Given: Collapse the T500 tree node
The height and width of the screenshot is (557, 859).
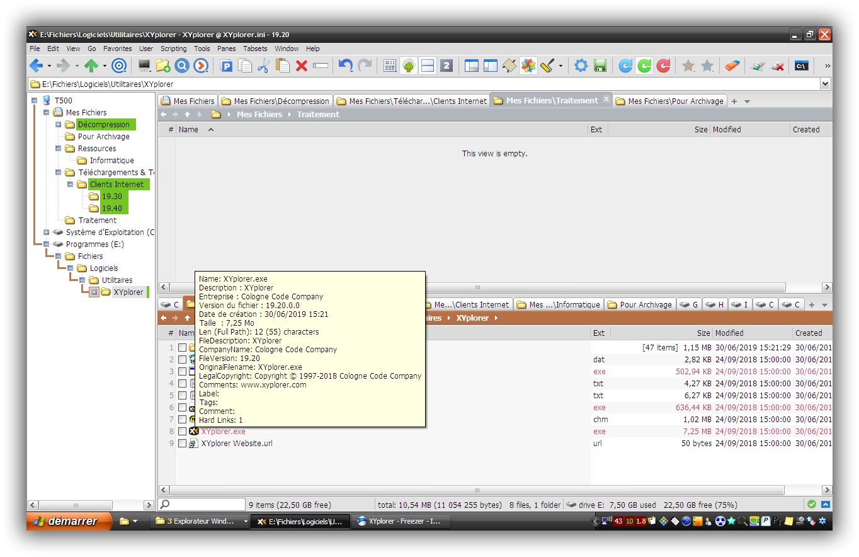Looking at the screenshot, I should coord(34,100).
